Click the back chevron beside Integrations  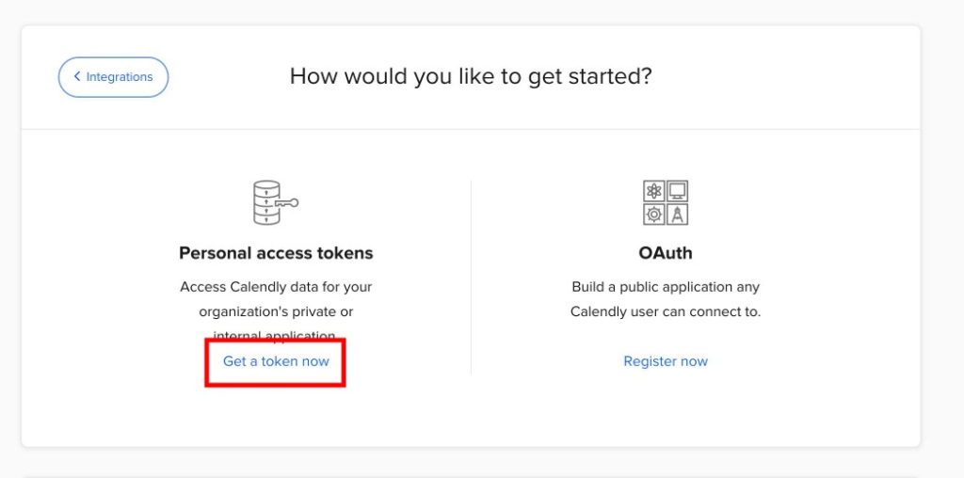coord(77,76)
